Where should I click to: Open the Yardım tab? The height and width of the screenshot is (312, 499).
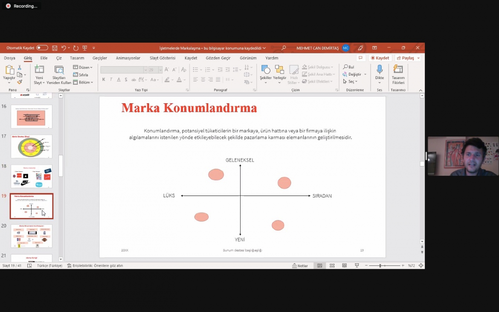272,58
